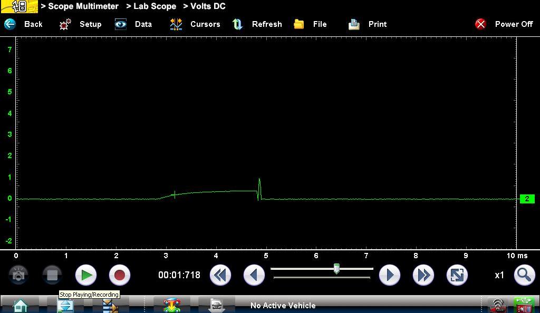Click the fast rewind double-arrow button

tap(220, 275)
